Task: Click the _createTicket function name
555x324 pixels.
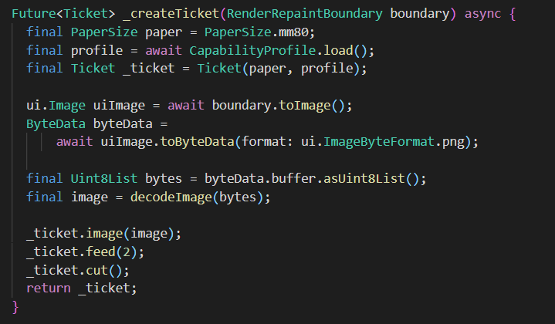Action: [171, 13]
